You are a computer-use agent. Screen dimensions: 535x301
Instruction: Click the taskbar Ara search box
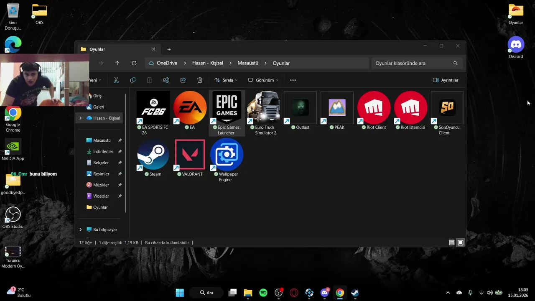click(x=207, y=293)
